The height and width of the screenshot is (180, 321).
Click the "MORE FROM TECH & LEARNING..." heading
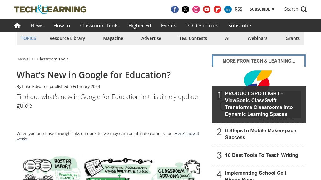click(x=259, y=61)
